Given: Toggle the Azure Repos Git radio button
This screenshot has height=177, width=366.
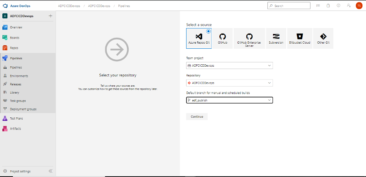Looking at the screenshot, I should click(208, 31).
